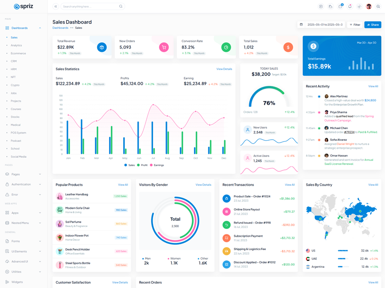Toggle the Earnings series in chart legend
This screenshot has height=288, width=385.
(x=158, y=165)
